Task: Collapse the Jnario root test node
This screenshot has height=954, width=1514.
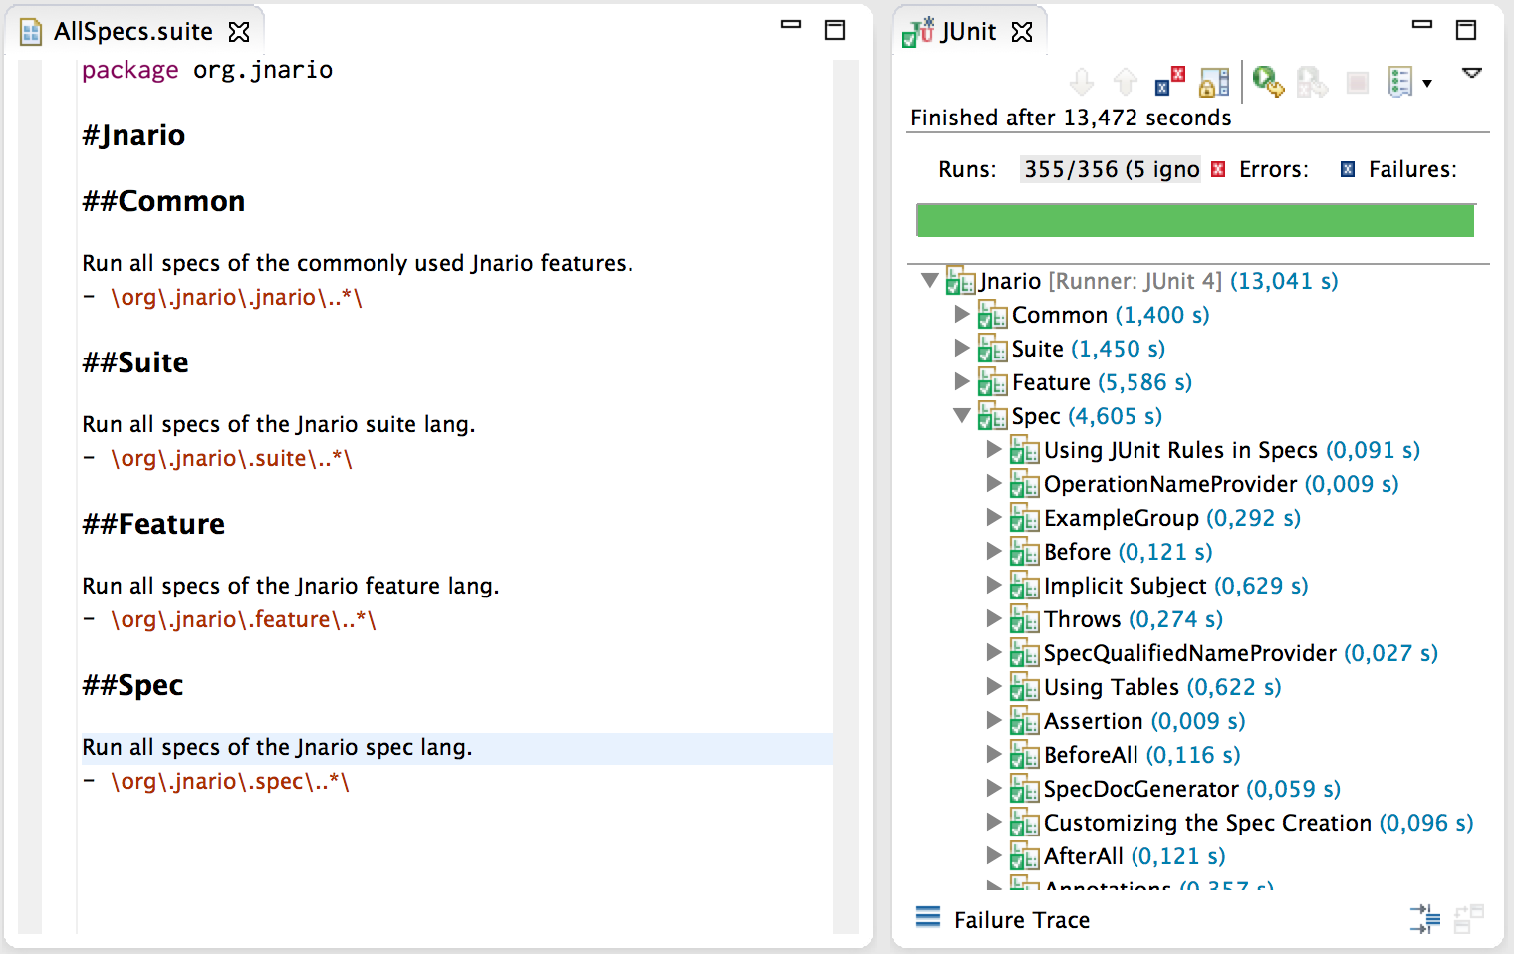Action: coord(930,281)
